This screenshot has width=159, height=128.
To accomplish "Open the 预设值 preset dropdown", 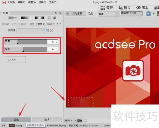I will click(x=31, y=31).
